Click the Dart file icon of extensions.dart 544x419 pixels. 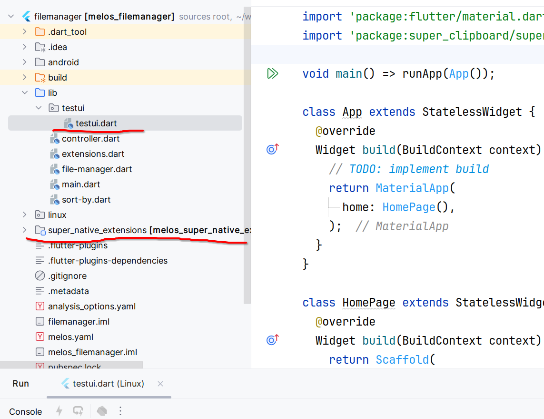click(54, 154)
